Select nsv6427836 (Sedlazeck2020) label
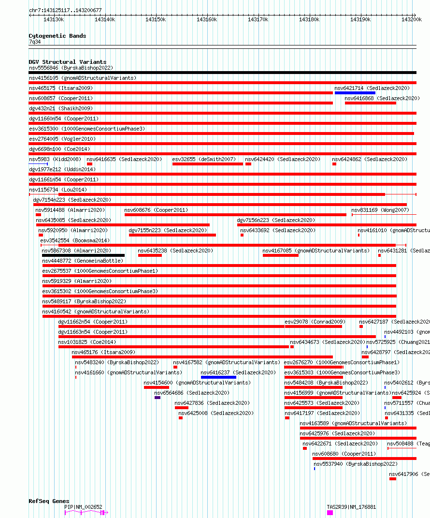This screenshot has width=430, height=518. [212, 403]
